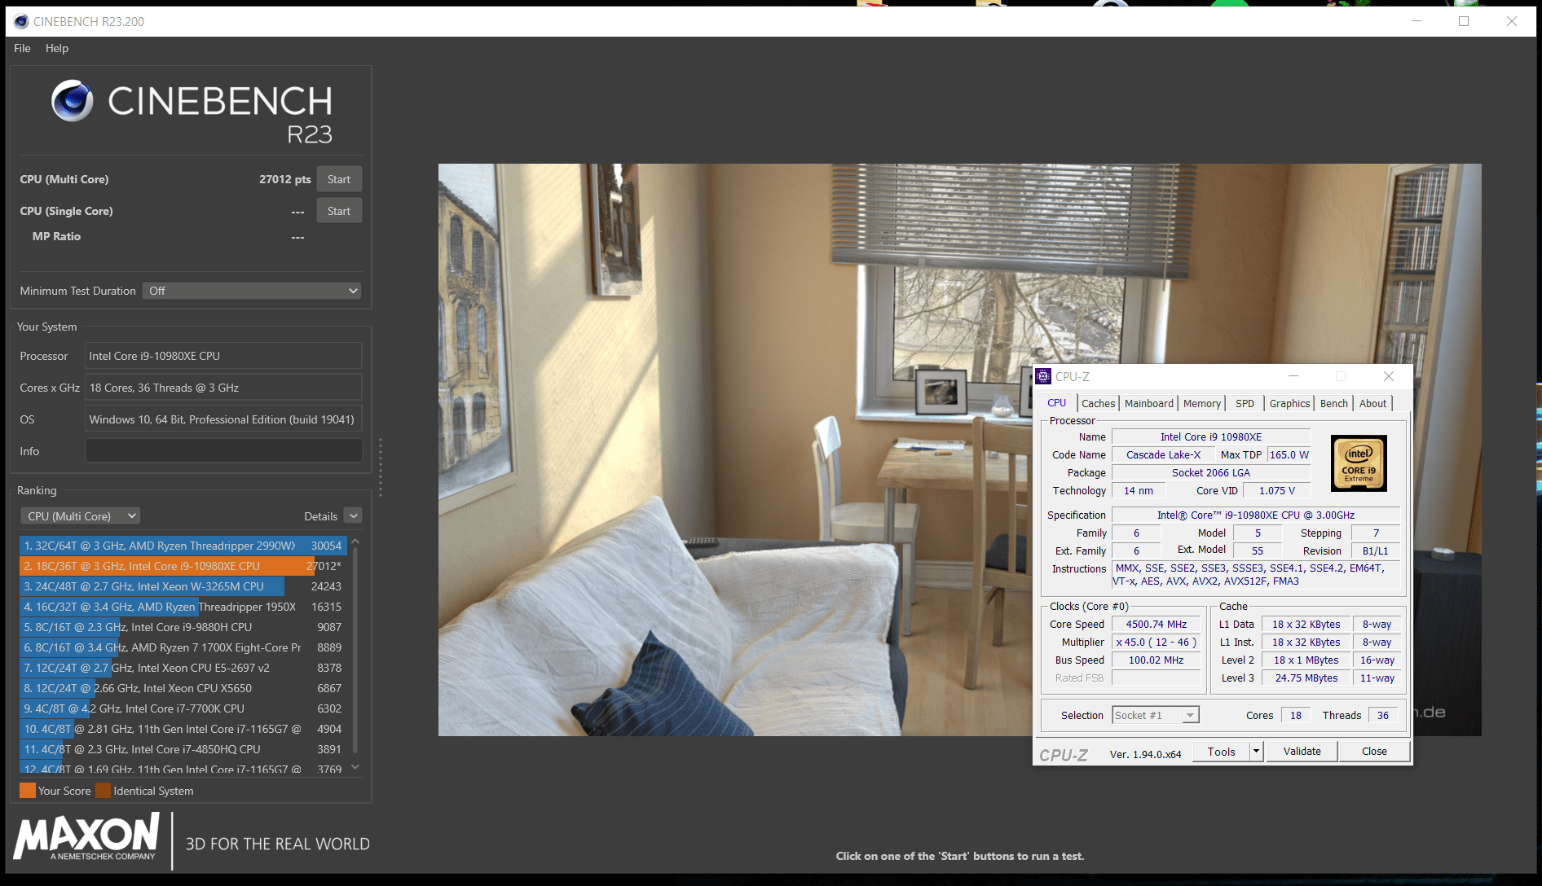Switch to the Bench tab in CPU-Z
Screen dimensions: 1542x886
(1334, 403)
